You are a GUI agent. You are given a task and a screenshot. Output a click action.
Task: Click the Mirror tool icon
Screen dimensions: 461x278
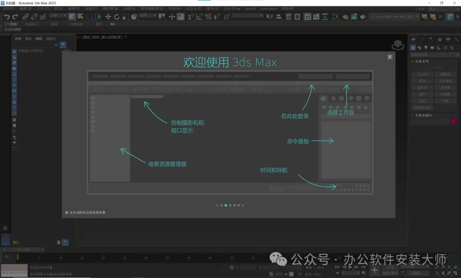(x=270, y=17)
